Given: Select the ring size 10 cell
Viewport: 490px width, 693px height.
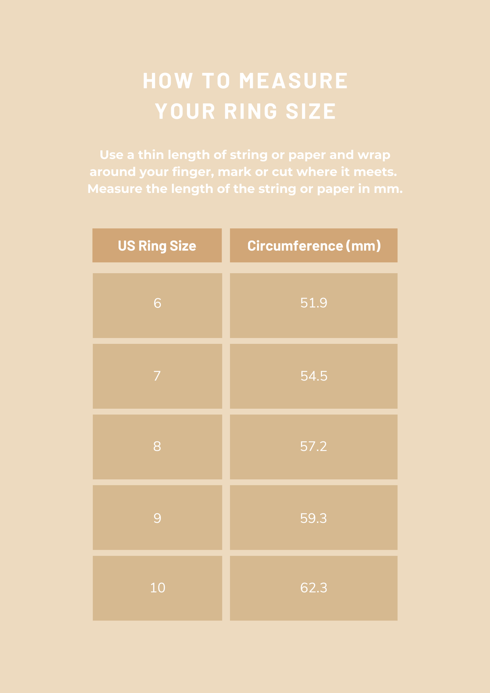Looking at the screenshot, I should tap(157, 588).
